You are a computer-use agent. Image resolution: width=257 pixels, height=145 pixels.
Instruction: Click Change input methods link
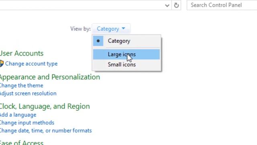(x=27, y=122)
